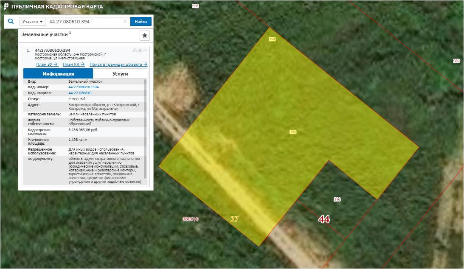Screen dimensions: 464x269
Task: Switch to the Услуги tab
Action: click(120, 74)
